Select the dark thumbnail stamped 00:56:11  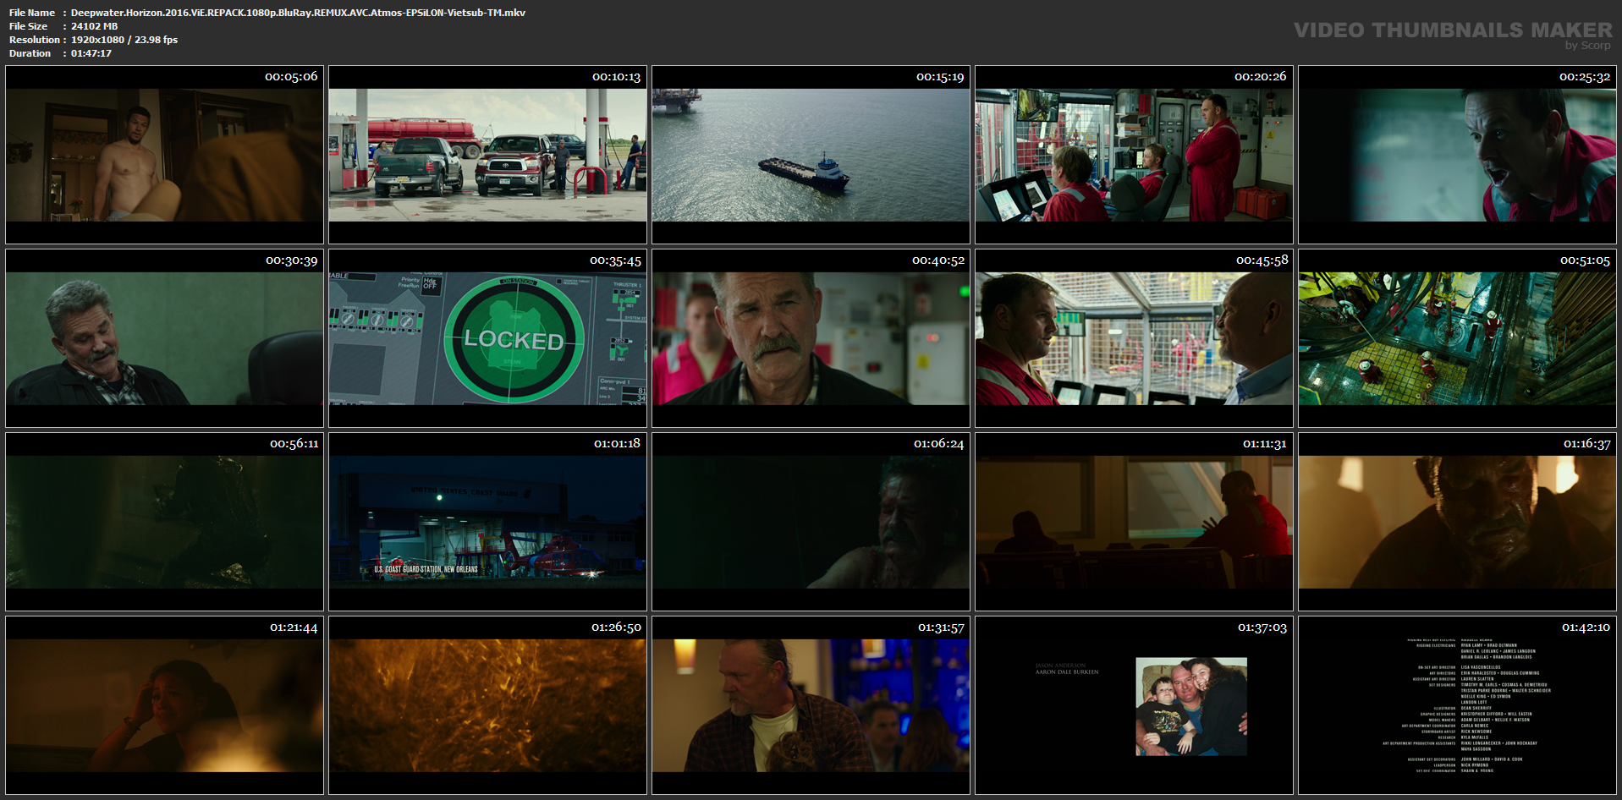tap(164, 522)
